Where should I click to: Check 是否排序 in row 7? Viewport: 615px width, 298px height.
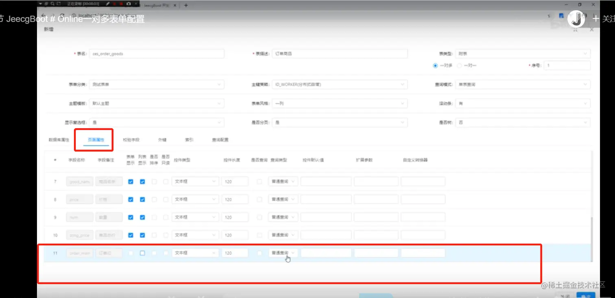(154, 181)
